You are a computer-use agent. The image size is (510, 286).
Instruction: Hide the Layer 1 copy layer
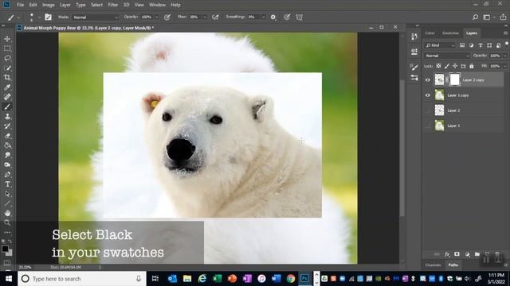click(x=428, y=95)
